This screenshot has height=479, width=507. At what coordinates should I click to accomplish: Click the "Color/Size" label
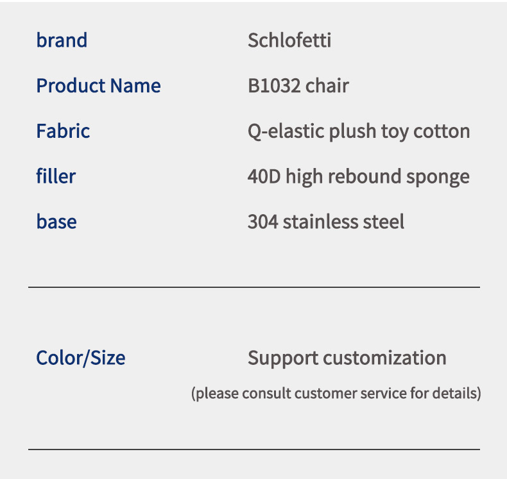(x=81, y=358)
